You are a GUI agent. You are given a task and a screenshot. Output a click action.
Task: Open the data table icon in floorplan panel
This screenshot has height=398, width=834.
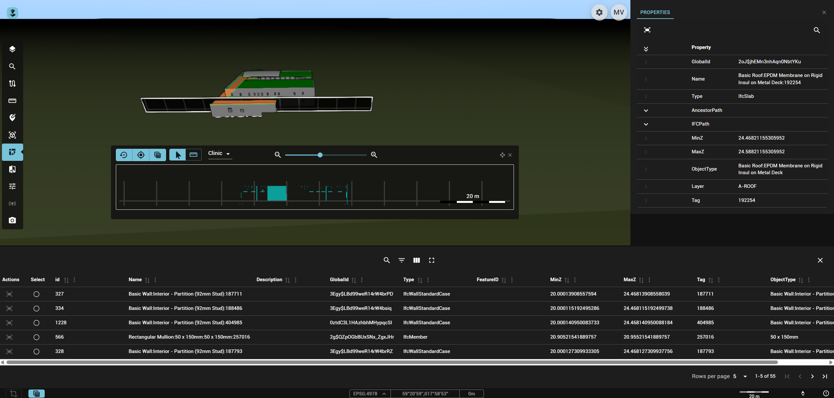tap(158, 155)
